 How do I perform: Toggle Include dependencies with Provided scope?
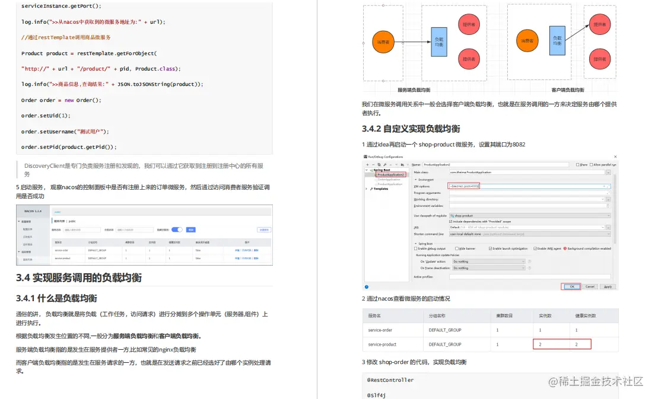(451, 222)
